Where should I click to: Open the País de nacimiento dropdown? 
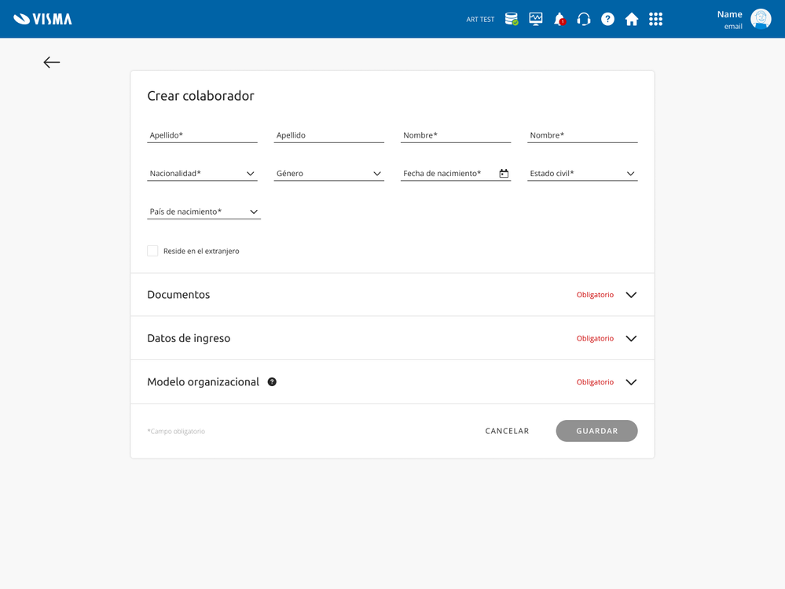click(x=204, y=212)
